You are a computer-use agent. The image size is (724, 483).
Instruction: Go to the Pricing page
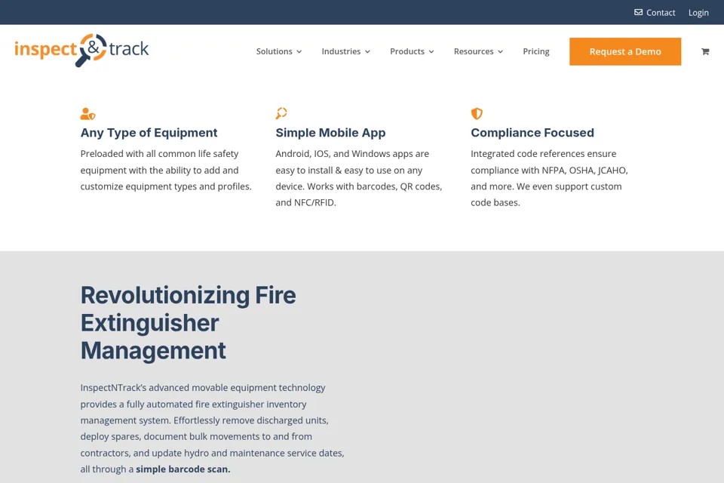click(536, 51)
